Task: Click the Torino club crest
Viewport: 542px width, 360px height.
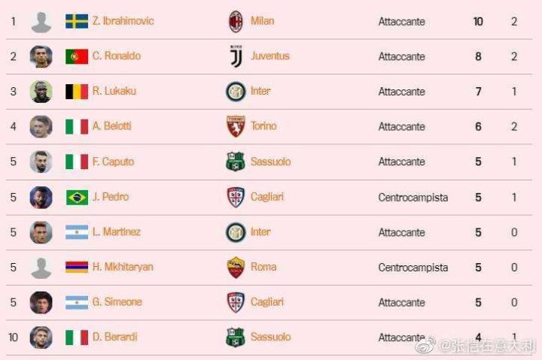Action: (x=236, y=126)
